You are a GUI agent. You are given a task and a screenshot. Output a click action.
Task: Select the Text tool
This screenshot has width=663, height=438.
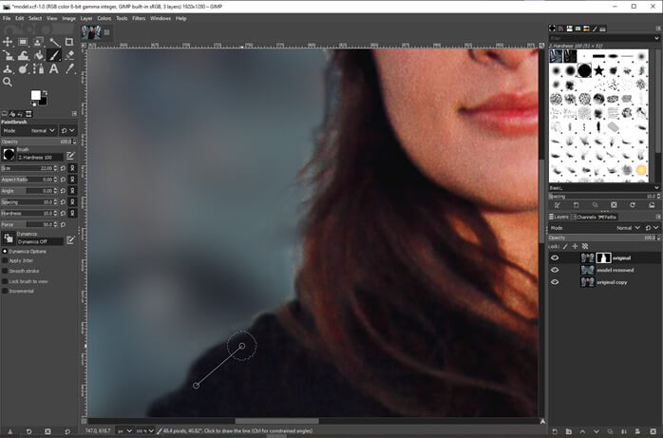pos(54,68)
